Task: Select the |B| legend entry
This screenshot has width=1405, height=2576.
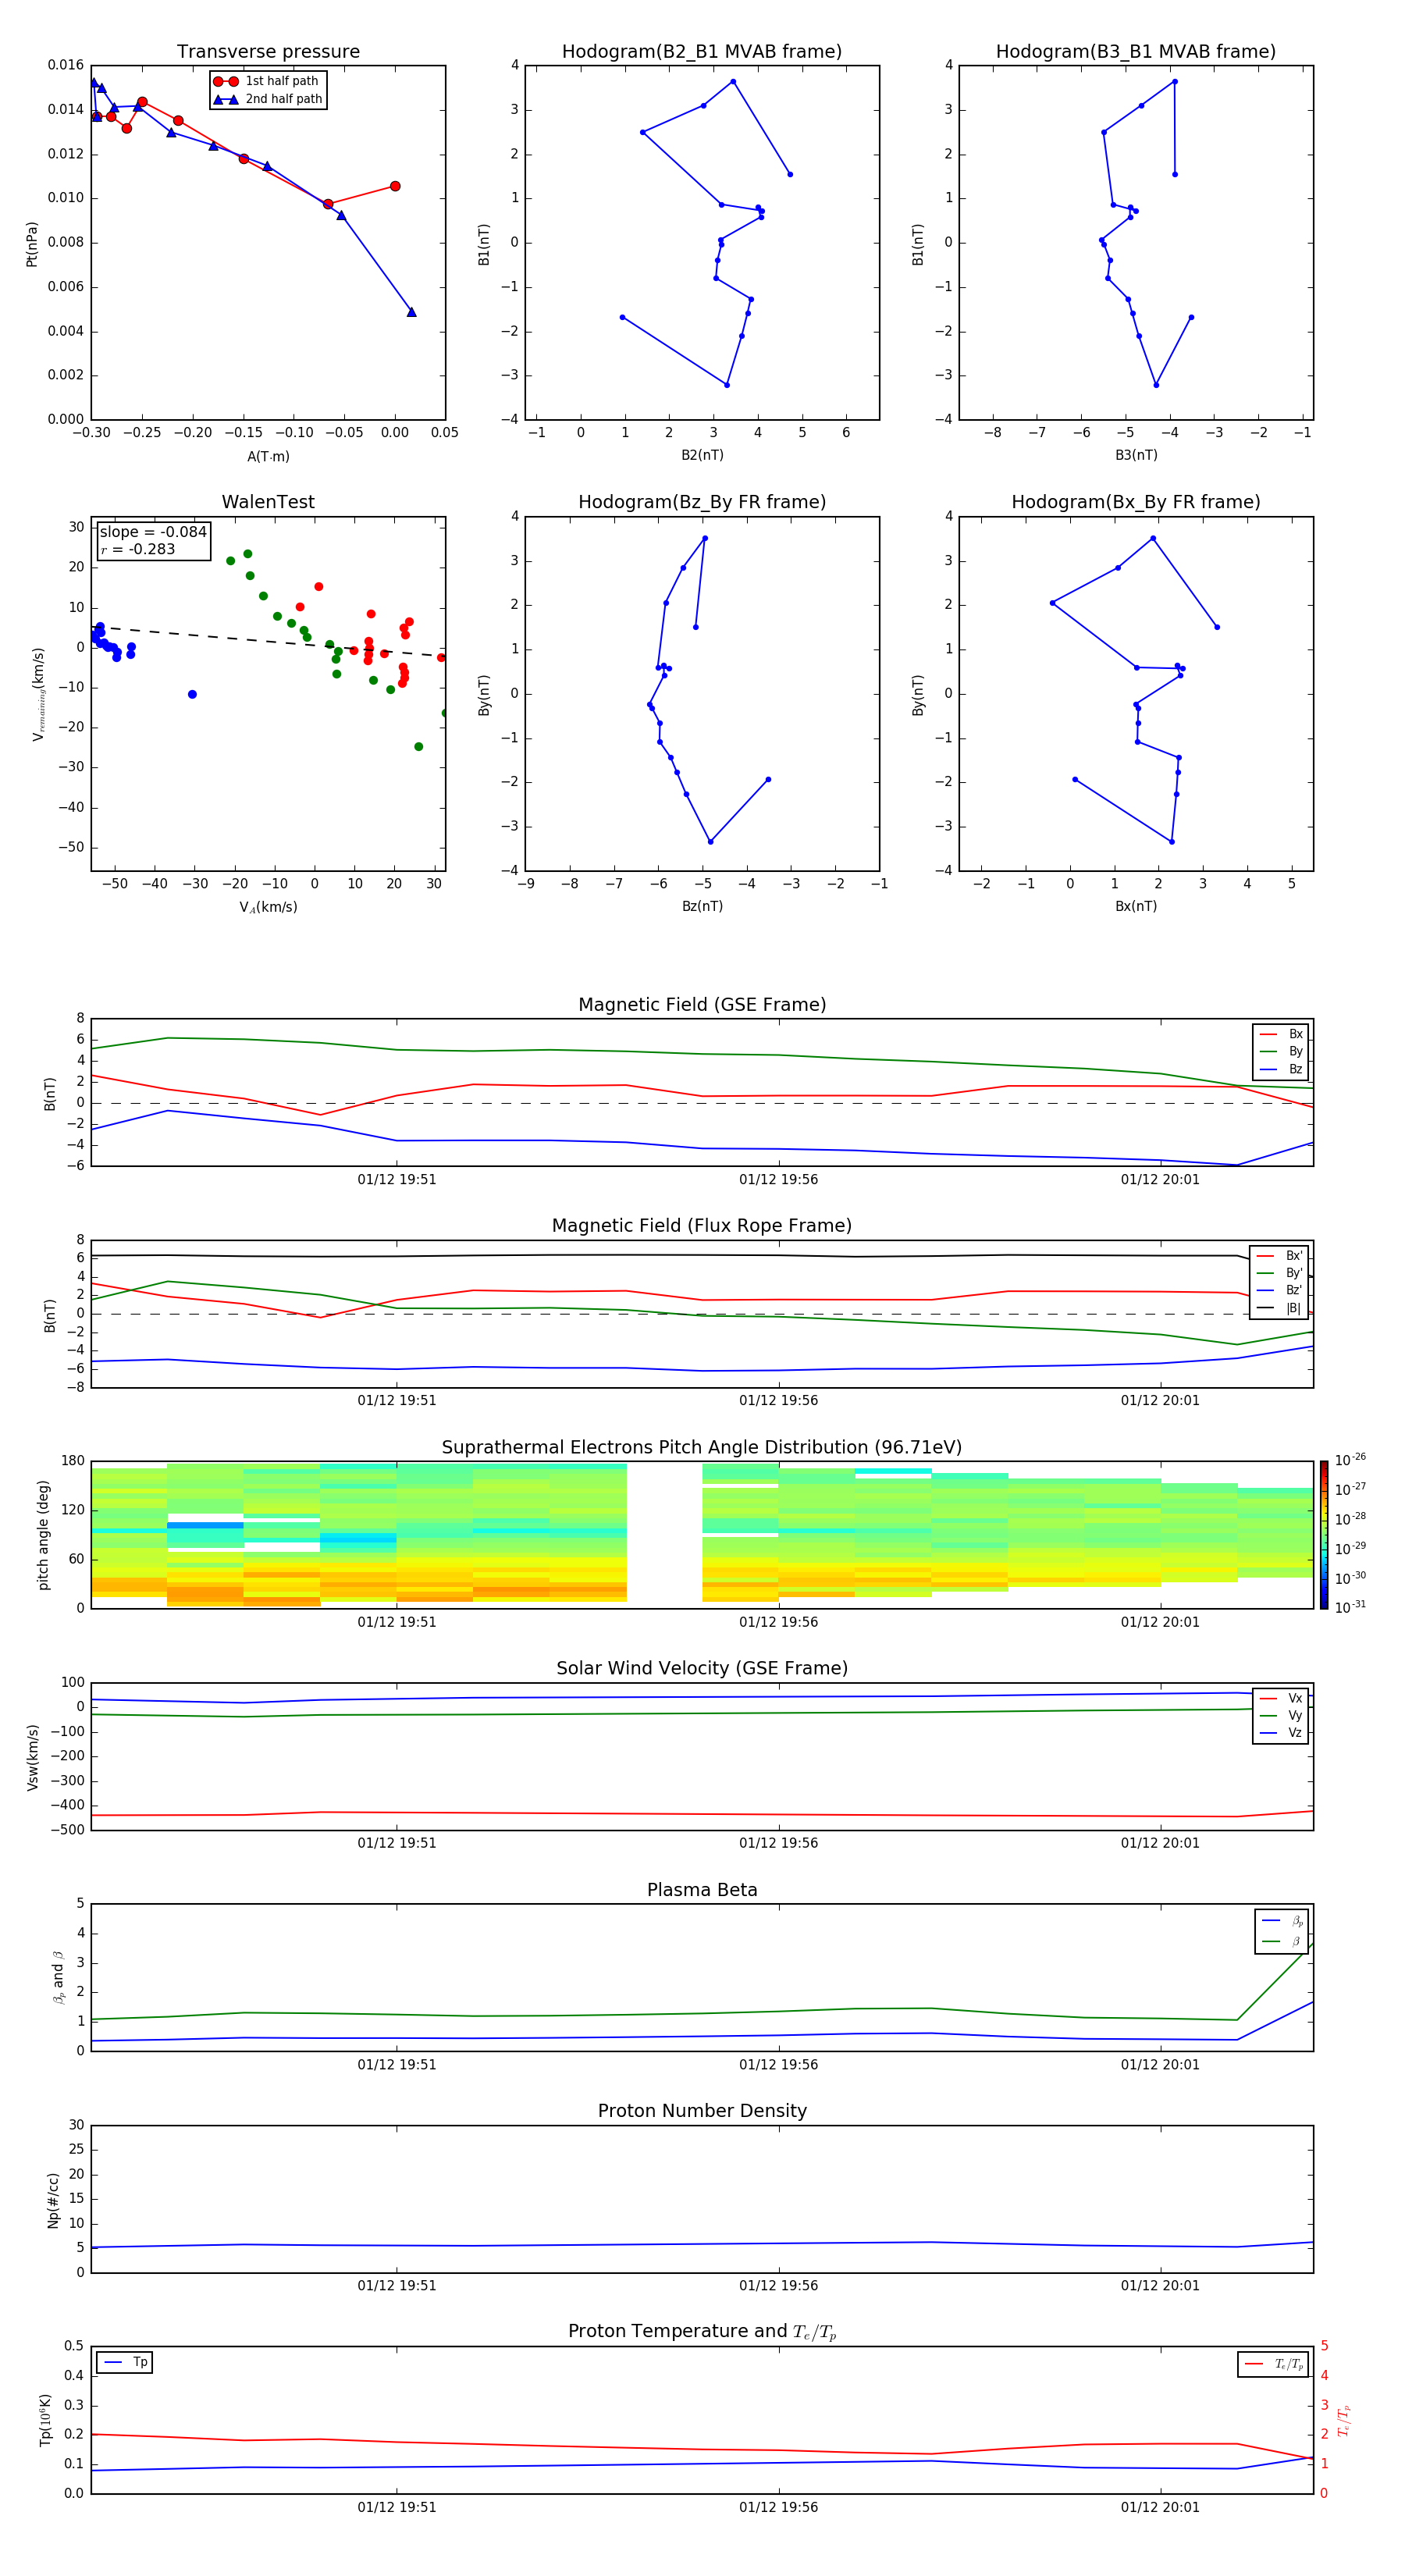Action: [x=1279, y=1308]
